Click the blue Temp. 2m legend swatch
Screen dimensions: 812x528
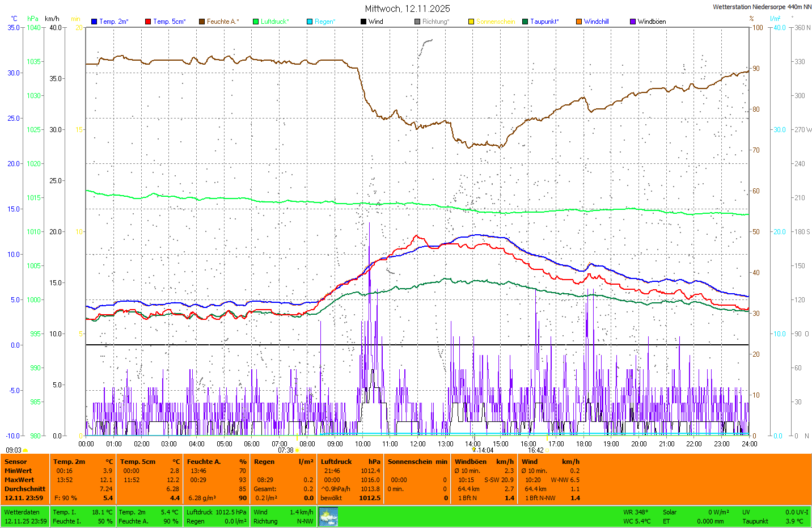(94, 22)
